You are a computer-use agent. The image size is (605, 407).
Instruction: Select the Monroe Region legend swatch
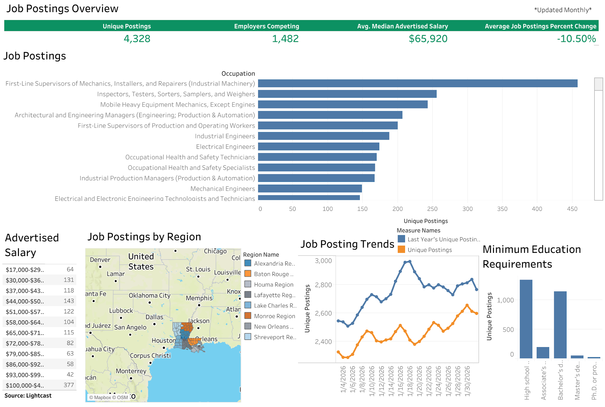pos(248,316)
